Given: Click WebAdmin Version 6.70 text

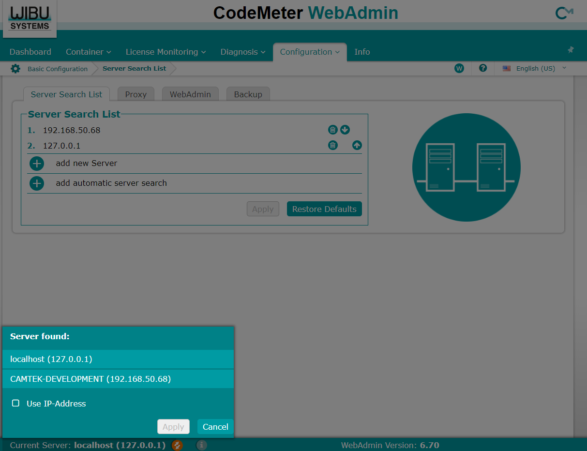Looking at the screenshot, I should (390, 445).
